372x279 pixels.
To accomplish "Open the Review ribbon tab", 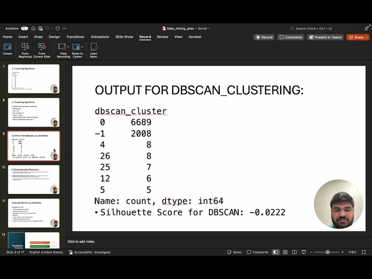I will pos(163,37).
